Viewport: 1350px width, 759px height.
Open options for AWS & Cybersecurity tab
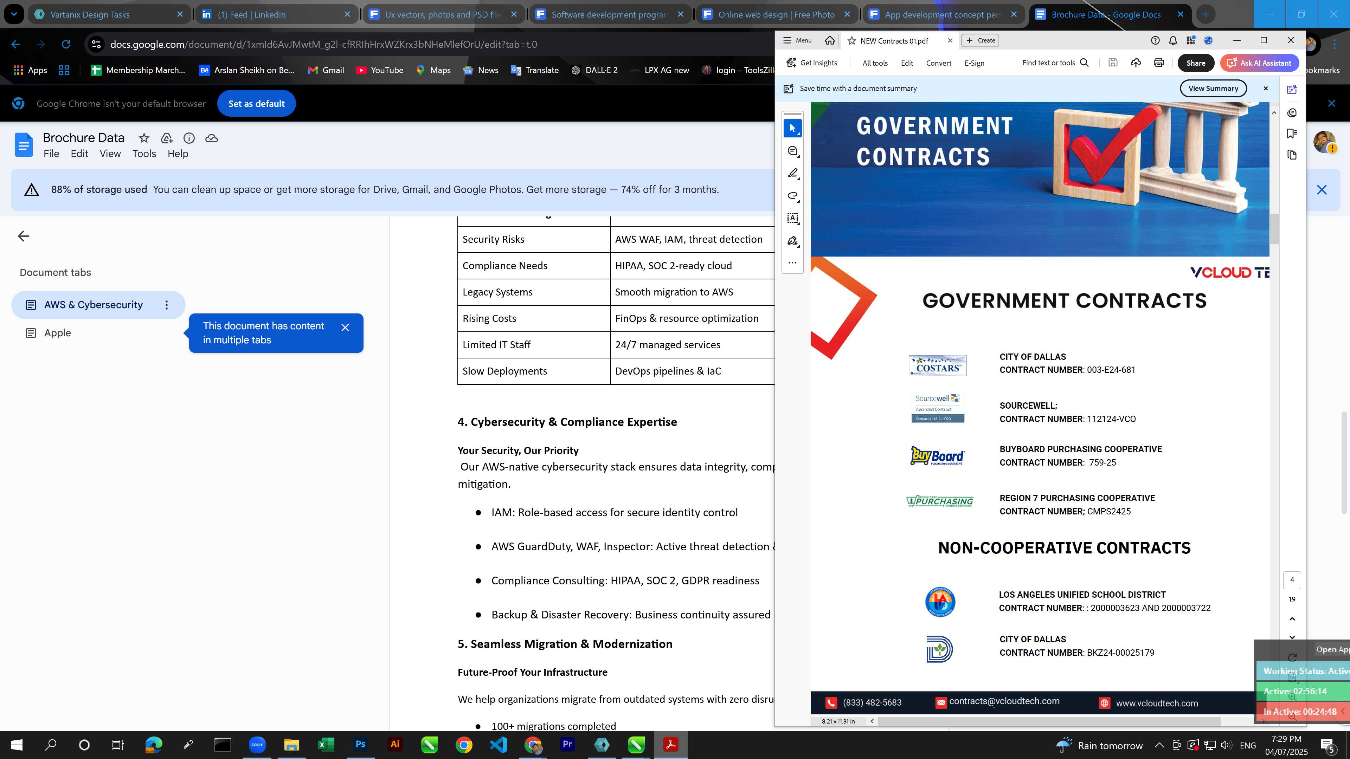coord(167,305)
